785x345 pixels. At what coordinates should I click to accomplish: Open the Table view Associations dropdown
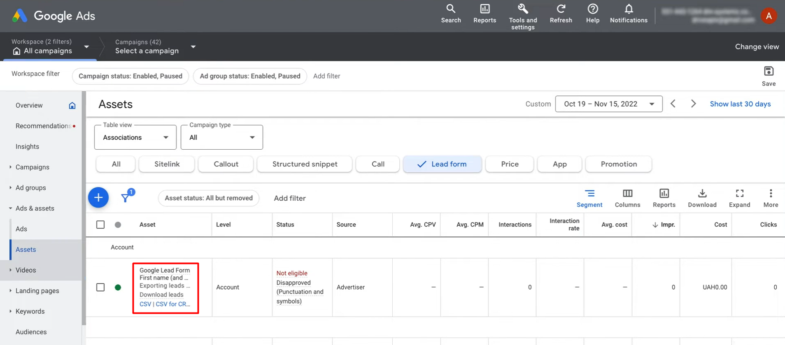135,137
